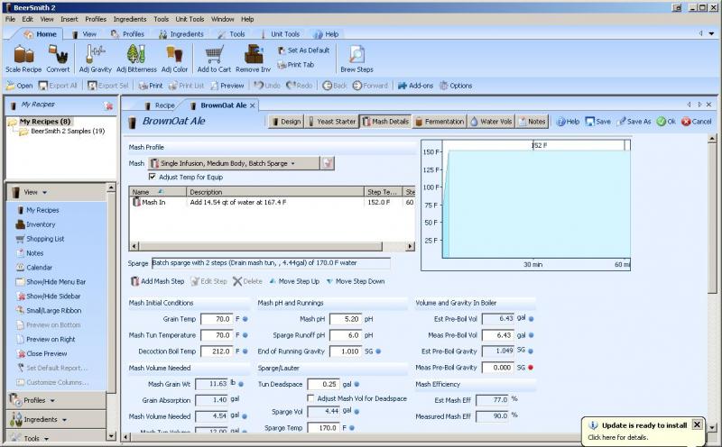Viewport: 722px width, 447px height.
Task: Click the Adj Bitterness icon
Action: coord(136,59)
